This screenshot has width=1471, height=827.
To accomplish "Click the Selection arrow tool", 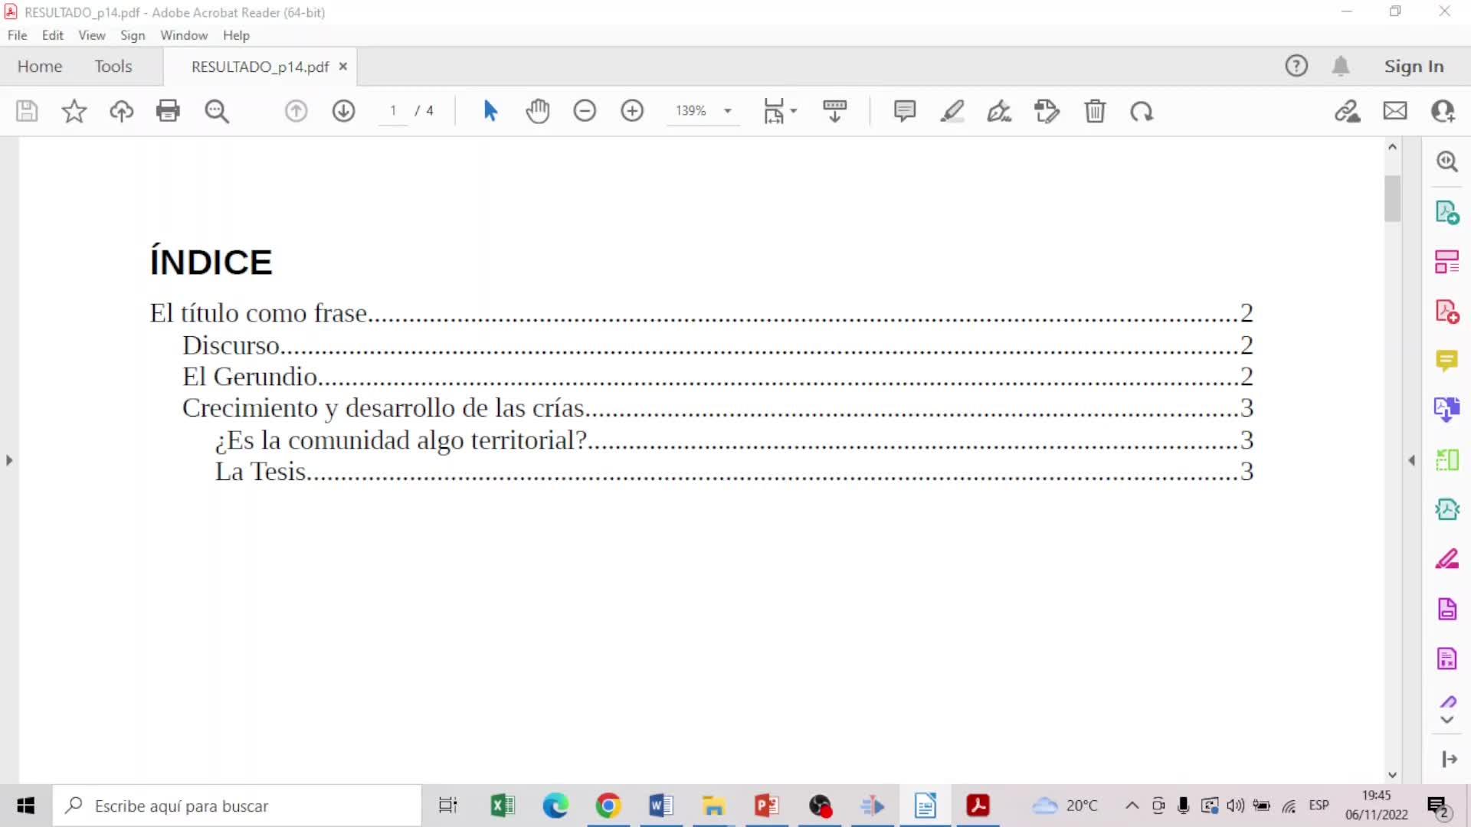I will (490, 111).
